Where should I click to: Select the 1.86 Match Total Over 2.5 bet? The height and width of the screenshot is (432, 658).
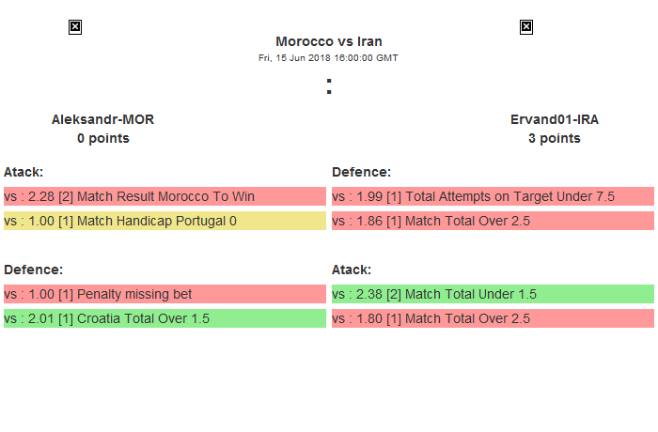click(x=493, y=221)
